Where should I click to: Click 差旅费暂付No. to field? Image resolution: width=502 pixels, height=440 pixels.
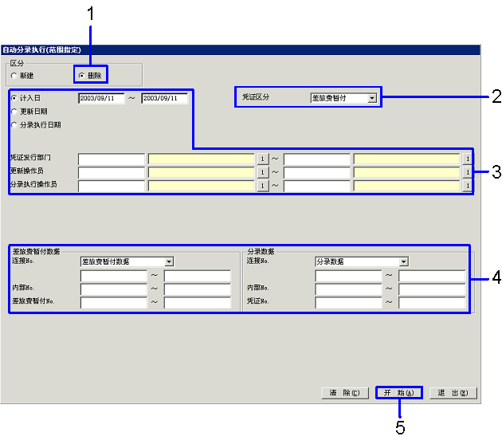[198, 302]
